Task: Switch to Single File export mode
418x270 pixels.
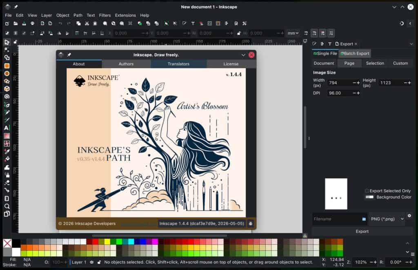Action: pos(325,53)
